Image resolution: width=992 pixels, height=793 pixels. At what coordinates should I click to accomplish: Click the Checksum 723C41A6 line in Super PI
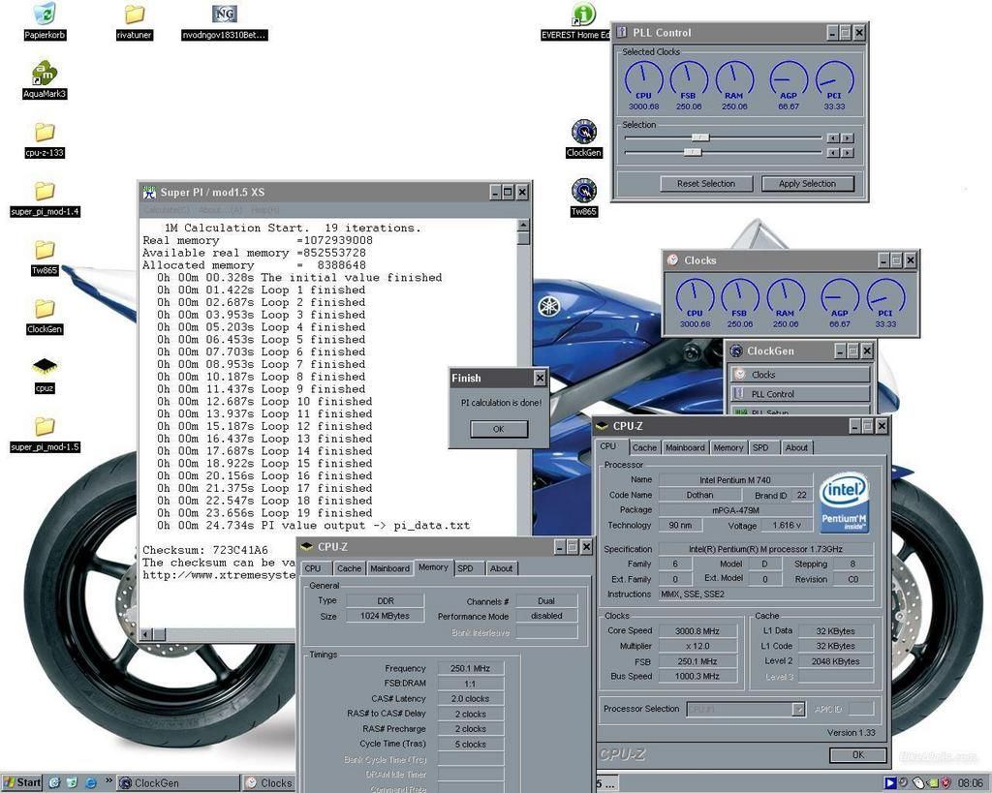point(205,550)
